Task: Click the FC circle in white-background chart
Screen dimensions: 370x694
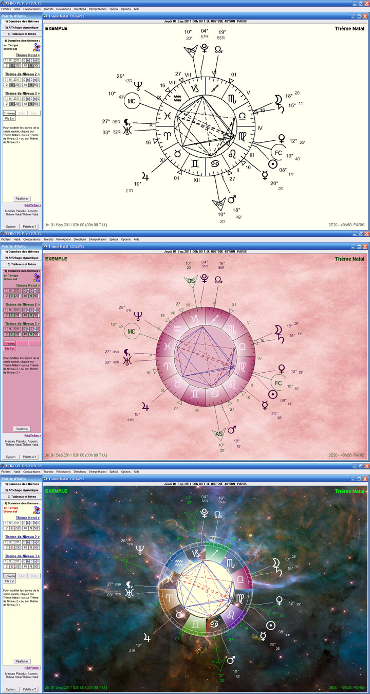Action: 278,153
